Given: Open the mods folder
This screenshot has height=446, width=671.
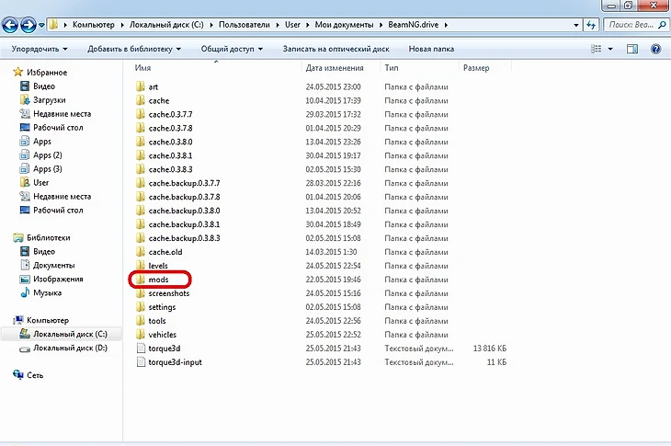Looking at the screenshot, I should coord(158,279).
